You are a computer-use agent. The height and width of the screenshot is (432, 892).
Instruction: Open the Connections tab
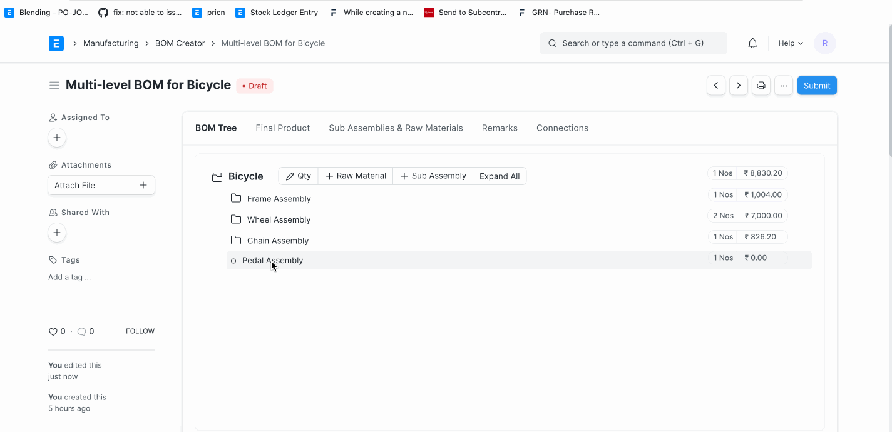click(x=561, y=128)
